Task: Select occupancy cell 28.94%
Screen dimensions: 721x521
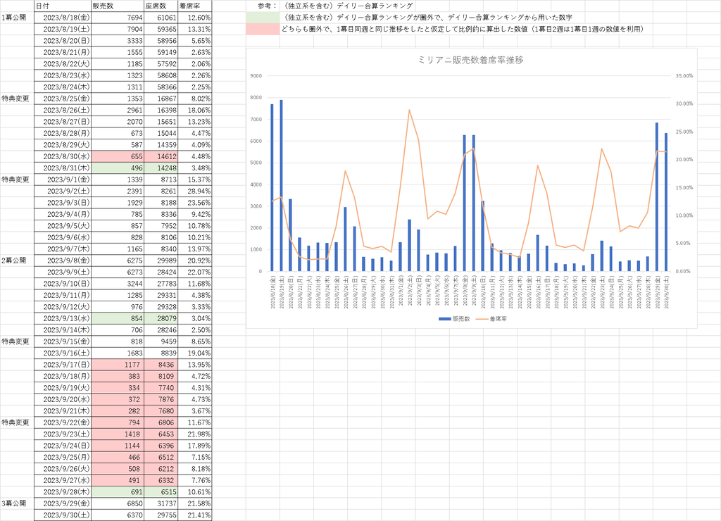Action: click(194, 191)
